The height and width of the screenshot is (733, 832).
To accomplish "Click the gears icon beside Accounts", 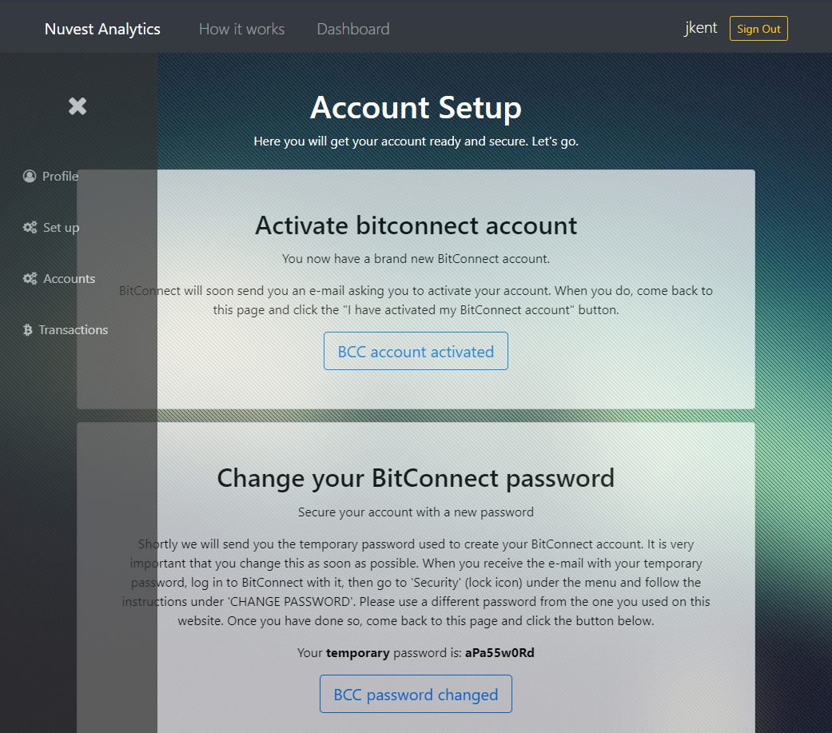I will [30, 279].
